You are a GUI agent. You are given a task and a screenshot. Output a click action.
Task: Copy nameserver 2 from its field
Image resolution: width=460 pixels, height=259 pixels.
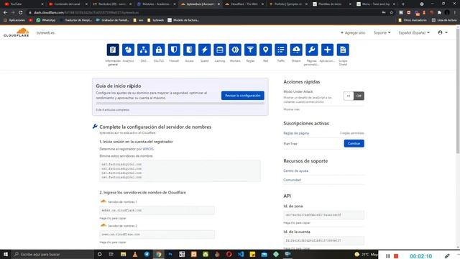tap(157, 235)
